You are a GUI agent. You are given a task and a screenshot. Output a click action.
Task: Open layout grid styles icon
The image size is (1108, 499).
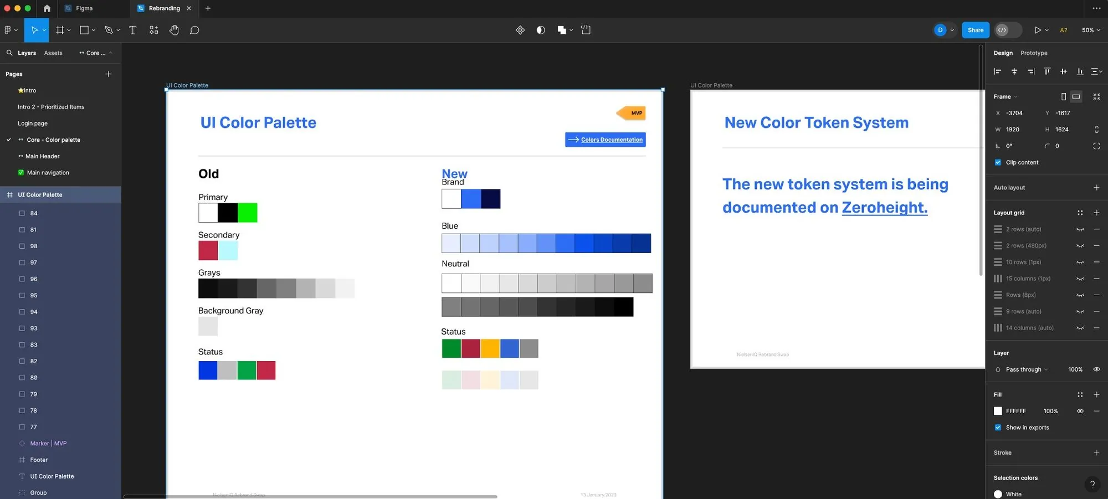1080,213
